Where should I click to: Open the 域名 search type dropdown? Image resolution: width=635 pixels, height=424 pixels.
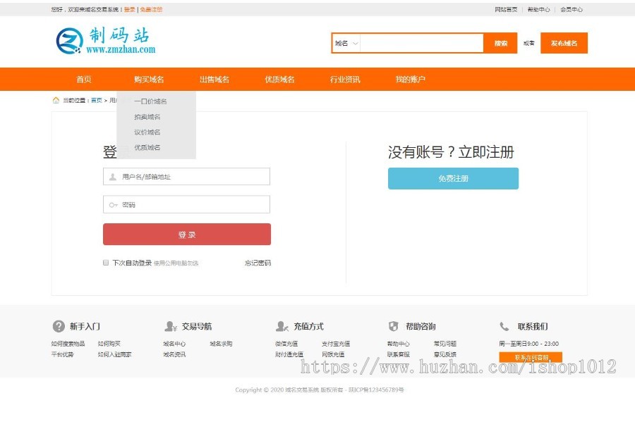click(346, 43)
